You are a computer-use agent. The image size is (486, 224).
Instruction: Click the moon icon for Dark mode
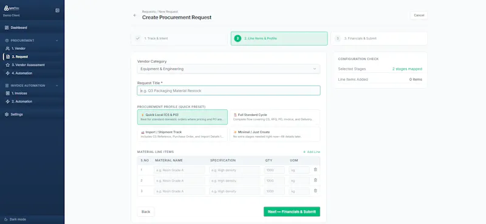pos(6,219)
